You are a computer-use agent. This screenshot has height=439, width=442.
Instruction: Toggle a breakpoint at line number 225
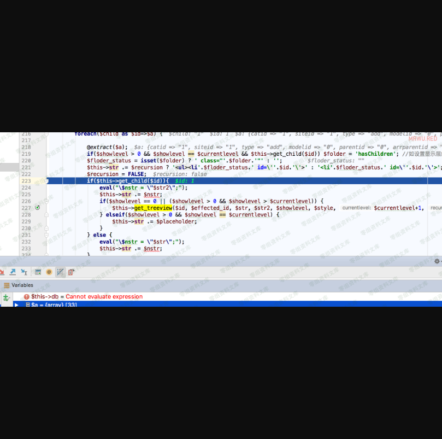pos(26,194)
